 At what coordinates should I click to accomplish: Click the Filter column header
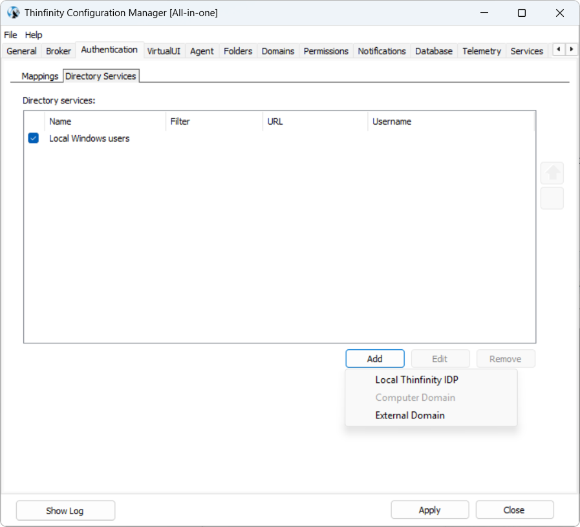(214, 122)
